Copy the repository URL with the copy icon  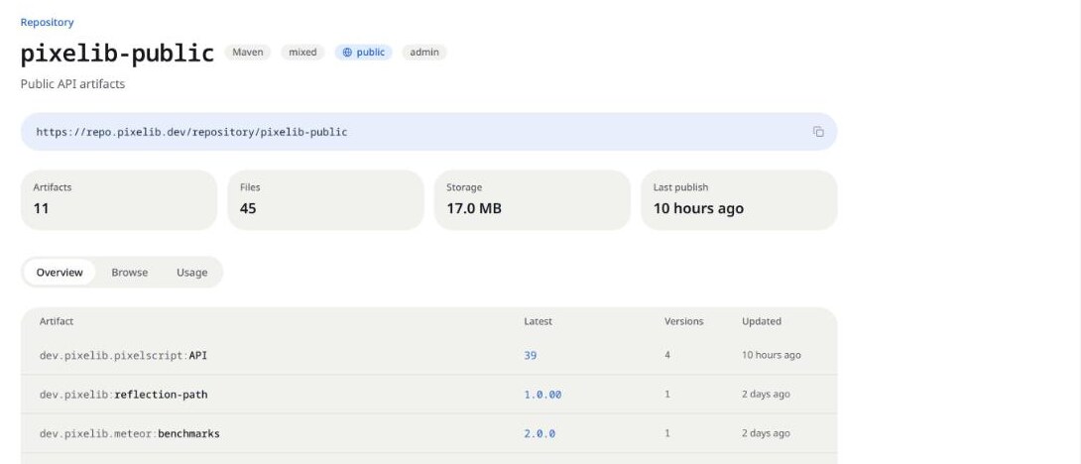point(817,132)
